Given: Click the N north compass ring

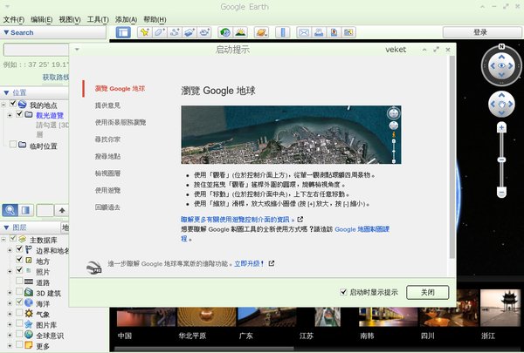Looking at the screenshot, I should point(503,47).
